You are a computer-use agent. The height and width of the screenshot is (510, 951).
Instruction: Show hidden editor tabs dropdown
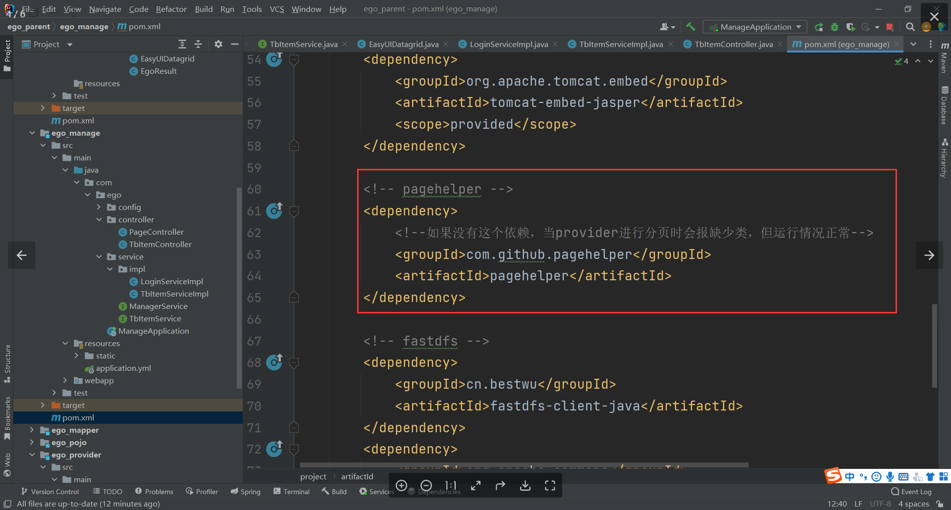913,44
